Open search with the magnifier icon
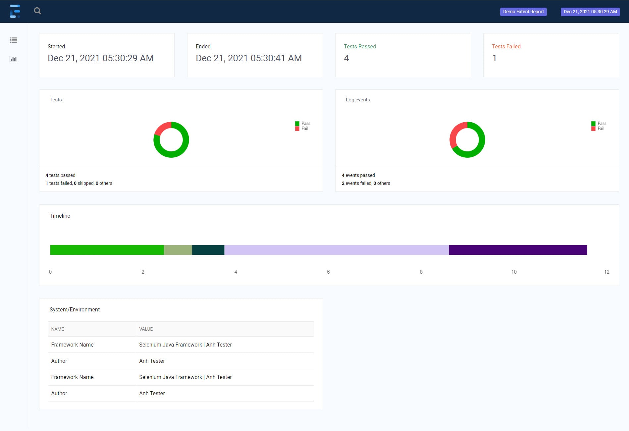Image resolution: width=629 pixels, height=431 pixels. click(x=37, y=11)
